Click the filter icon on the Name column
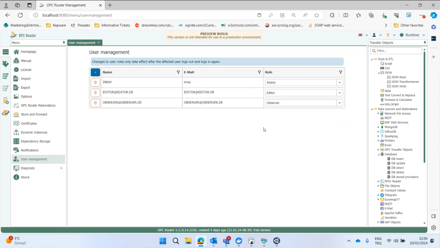The height and width of the screenshot is (248, 440). pos(178,72)
